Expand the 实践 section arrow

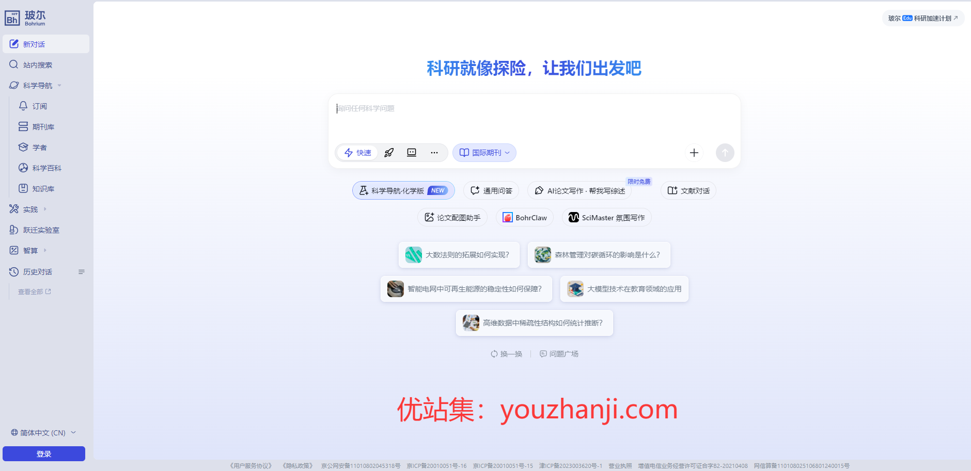[x=45, y=209]
